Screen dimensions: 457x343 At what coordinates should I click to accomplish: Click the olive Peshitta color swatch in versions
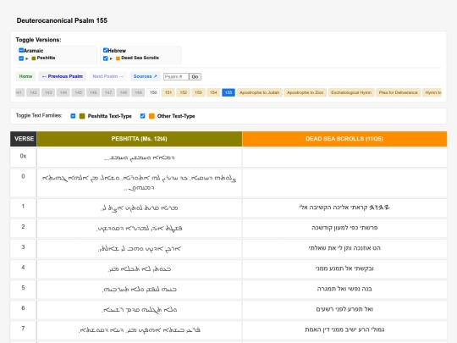tap(34, 58)
